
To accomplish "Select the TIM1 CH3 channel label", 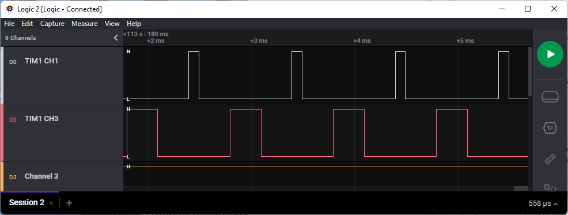I will click(41, 119).
